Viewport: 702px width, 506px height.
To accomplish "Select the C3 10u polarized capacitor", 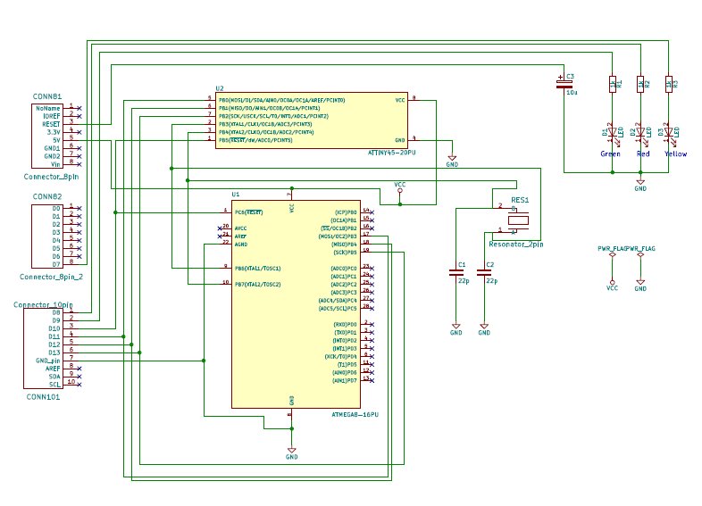I will click(564, 84).
